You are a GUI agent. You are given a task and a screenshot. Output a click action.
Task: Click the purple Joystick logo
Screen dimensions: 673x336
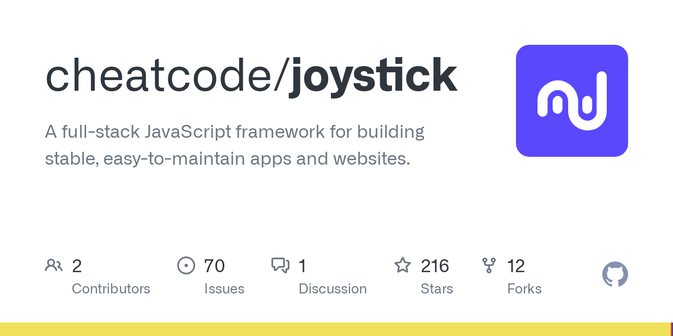571,101
